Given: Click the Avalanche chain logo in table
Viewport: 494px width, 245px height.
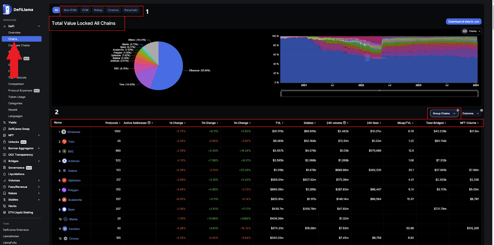Looking at the screenshot, I should pyautogui.click(x=64, y=200).
